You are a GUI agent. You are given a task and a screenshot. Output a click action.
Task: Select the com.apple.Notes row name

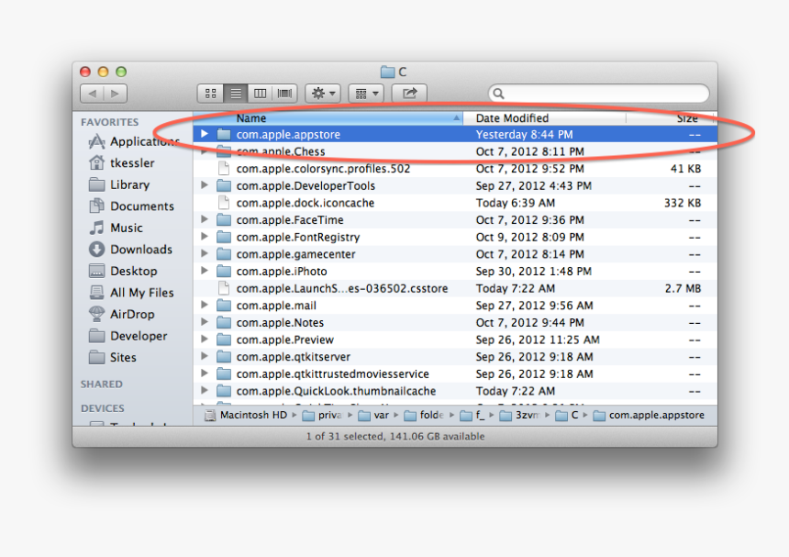point(280,322)
